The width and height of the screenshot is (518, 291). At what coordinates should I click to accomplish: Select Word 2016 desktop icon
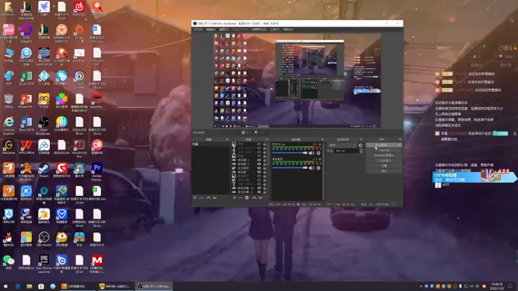(x=26, y=124)
